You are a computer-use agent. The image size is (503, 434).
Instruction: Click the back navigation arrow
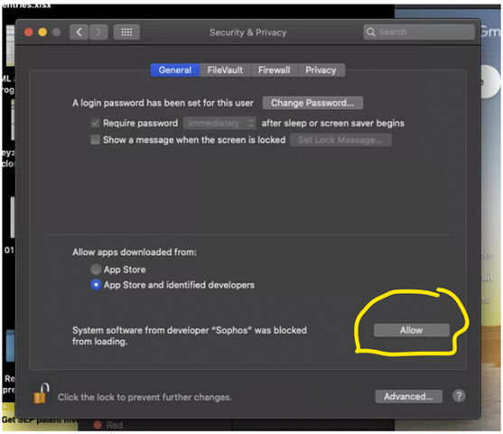(79, 33)
